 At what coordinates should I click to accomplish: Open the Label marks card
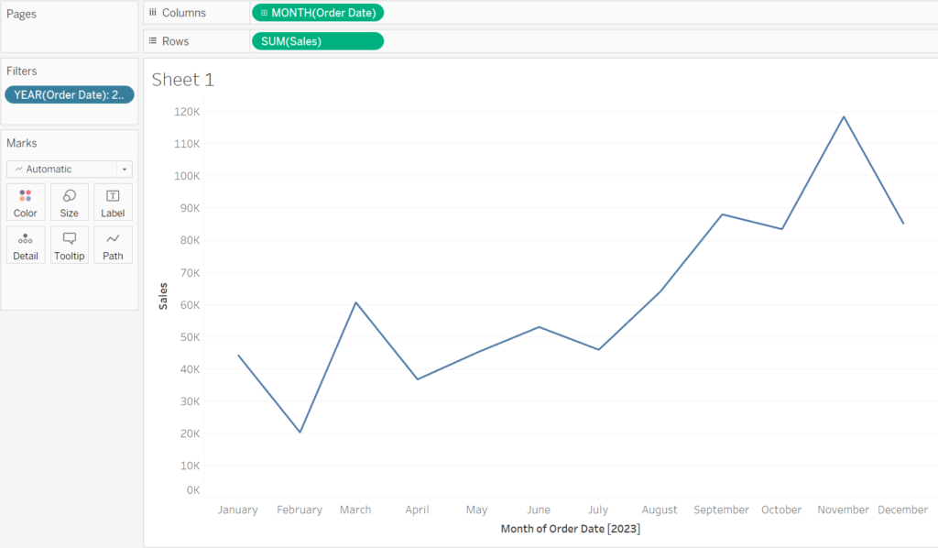[x=113, y=203]
